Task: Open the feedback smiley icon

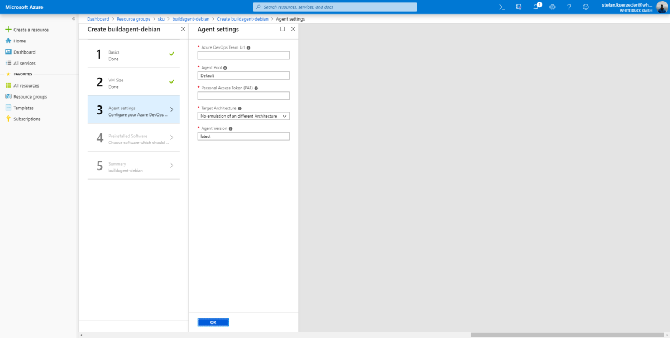Action: [x=586, y=7]
